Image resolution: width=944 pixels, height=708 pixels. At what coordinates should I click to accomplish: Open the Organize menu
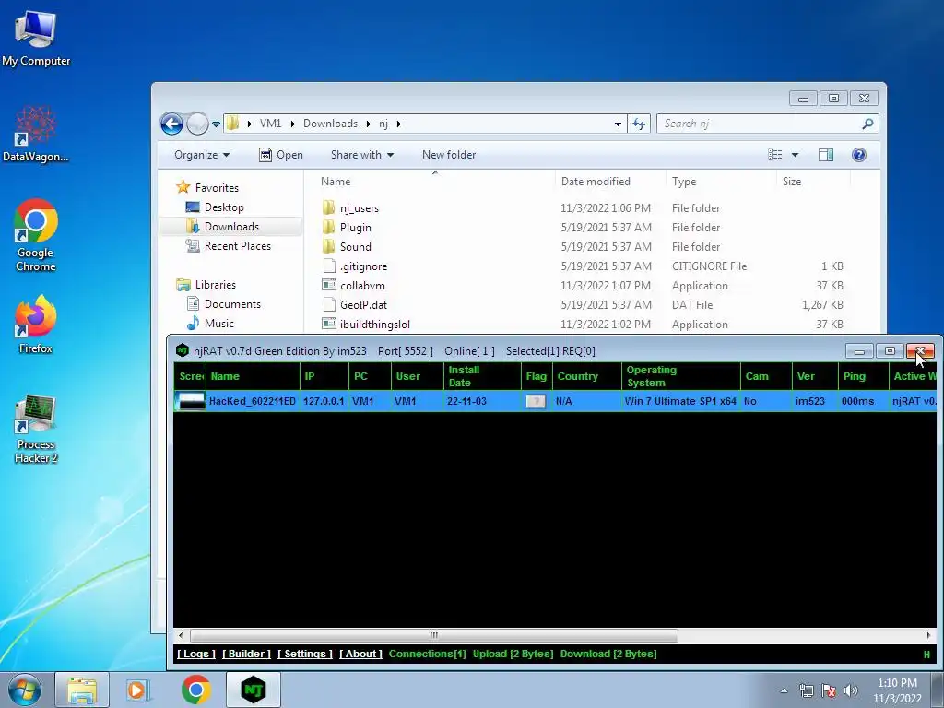(x=202, y=155)
